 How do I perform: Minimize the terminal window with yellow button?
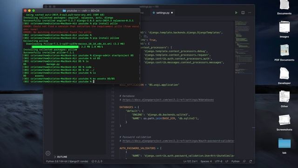click(29, 11)
